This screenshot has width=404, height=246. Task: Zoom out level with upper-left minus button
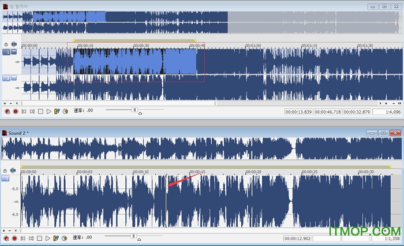click(x=10, y=103)
